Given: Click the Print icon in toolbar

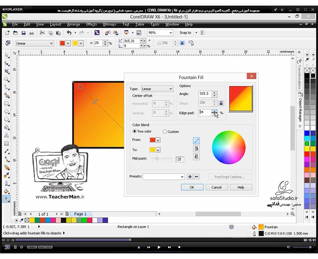Looking at the screenshot, I should [x=32, y=33].
